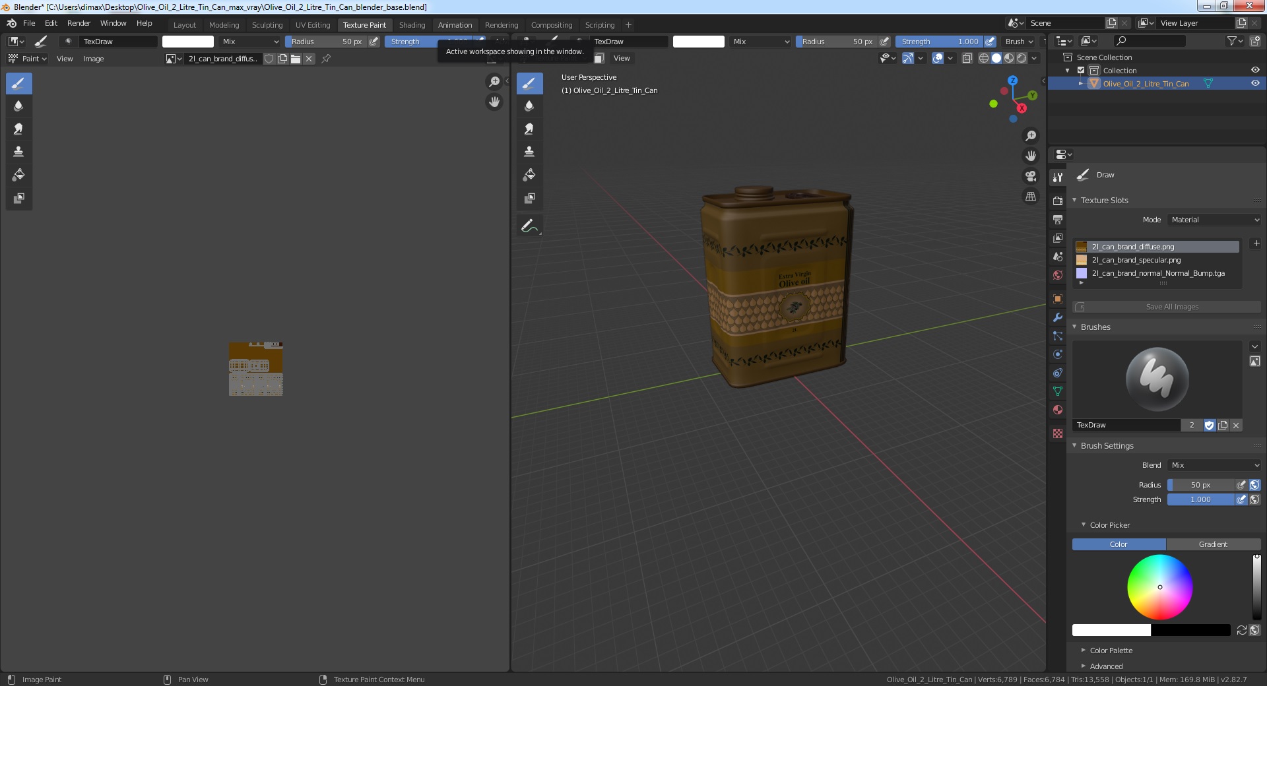The image size is (1267, 764).
Task: Click the zoom magnifier icon in the image editor
Action: [x=494, y=81]
